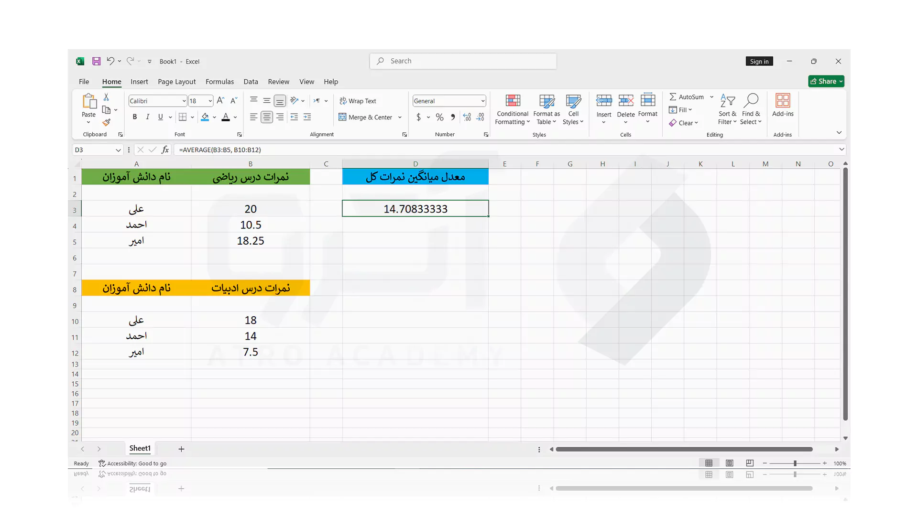The image size is (918, 516).
Task: Open the General number format dropdown
Action: pos(483,101)
